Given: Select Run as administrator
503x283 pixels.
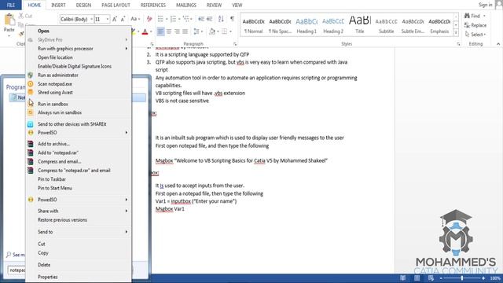Looking at the screenshot, I should pyautogui.click(x=79, y=75).
